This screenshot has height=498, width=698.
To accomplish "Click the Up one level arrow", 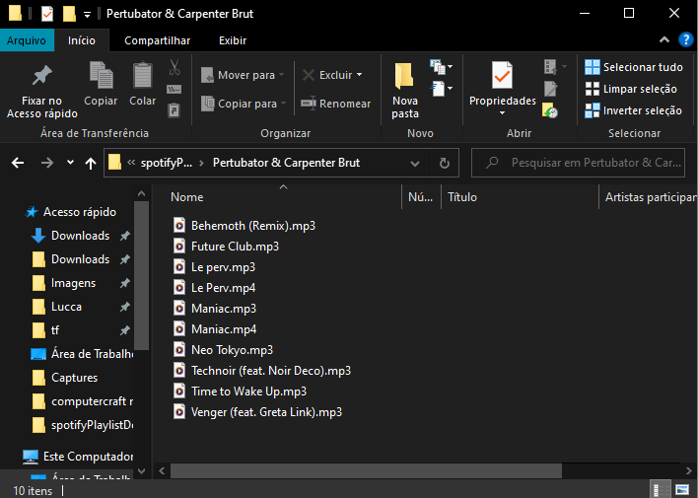I will pyautogui.click(x=91, y=163).
